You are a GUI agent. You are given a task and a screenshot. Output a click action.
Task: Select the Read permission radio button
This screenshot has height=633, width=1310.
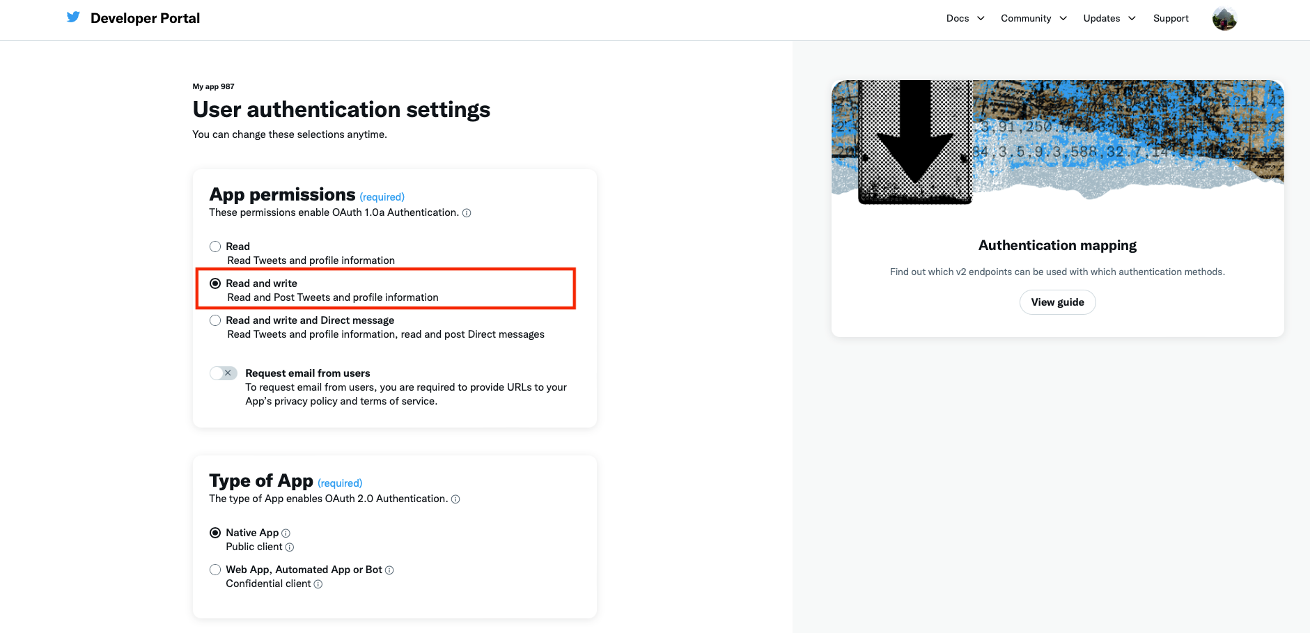coord(215,247)
